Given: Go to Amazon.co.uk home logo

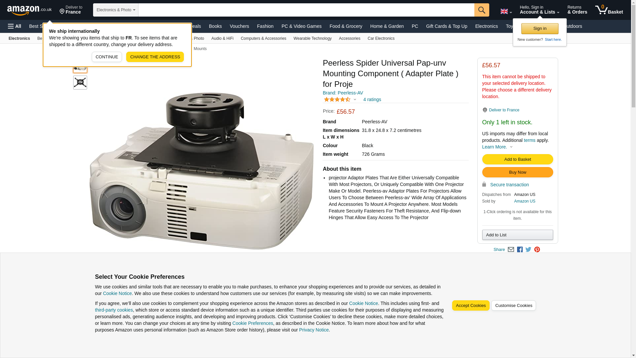Looking at the screenshot, I should pos(29,10).
